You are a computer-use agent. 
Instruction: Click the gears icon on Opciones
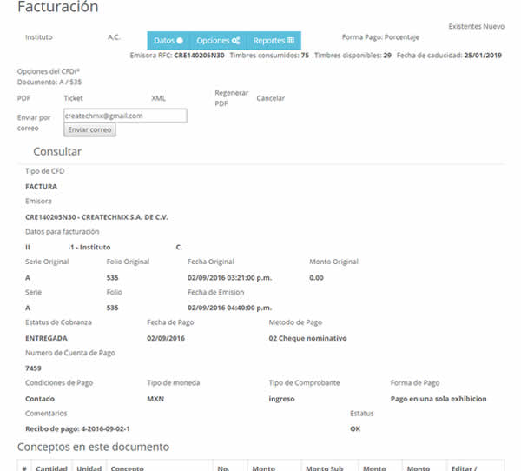pos(236,41)
